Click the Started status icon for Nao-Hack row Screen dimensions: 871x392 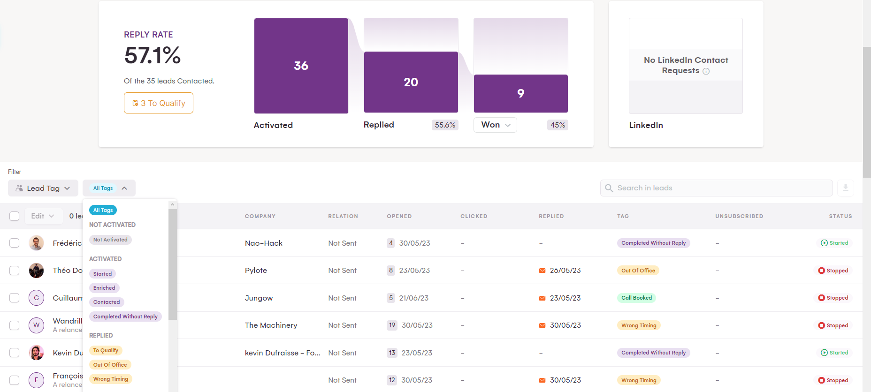point(824,243)
